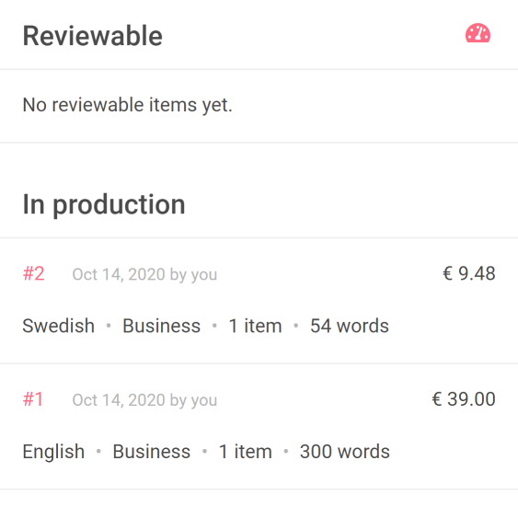The height and width of the screenshot is (518, 518).
Task: Select English language label in order #1
Action: [x=53, y=452]
